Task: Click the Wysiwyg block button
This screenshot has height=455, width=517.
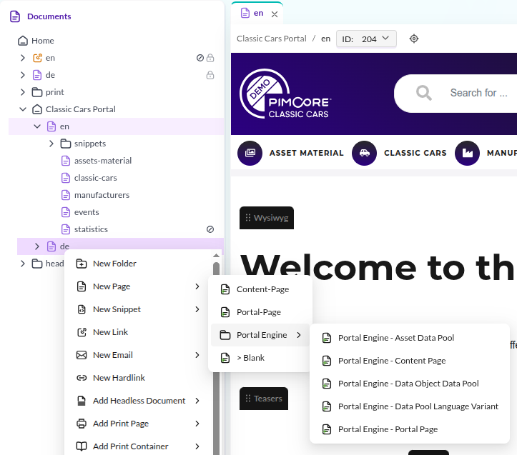Action: [x=267, y=218]
